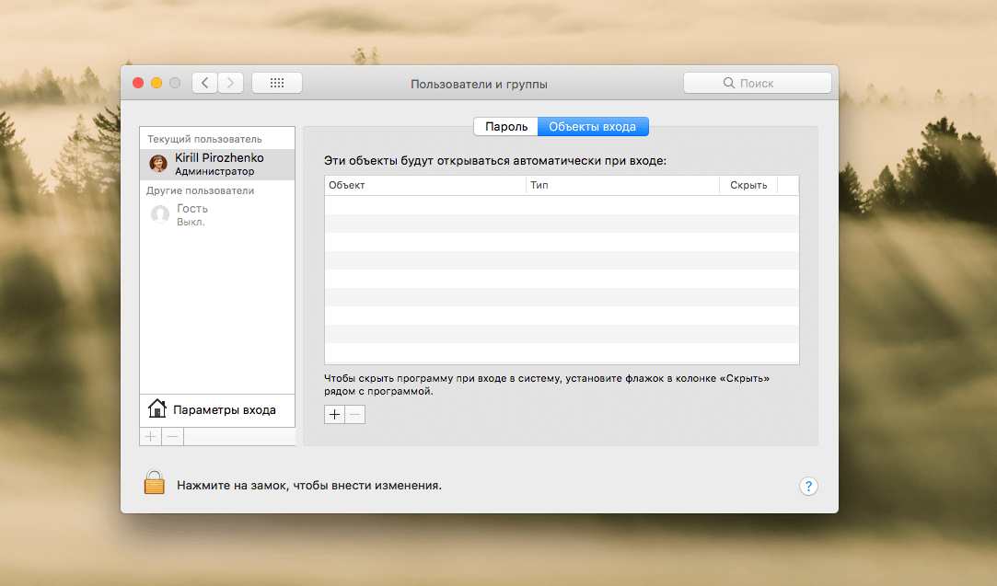This screenshot has width=997, height=586.
Task: Open Параметры входа login options
Action: (x=224, y=409)
